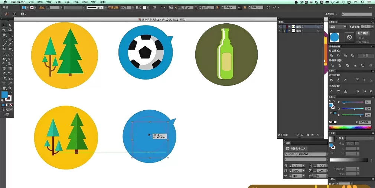The image size is (375, 188).
Task: Toggle visibility of layer 图层 1
Action: 280,31
